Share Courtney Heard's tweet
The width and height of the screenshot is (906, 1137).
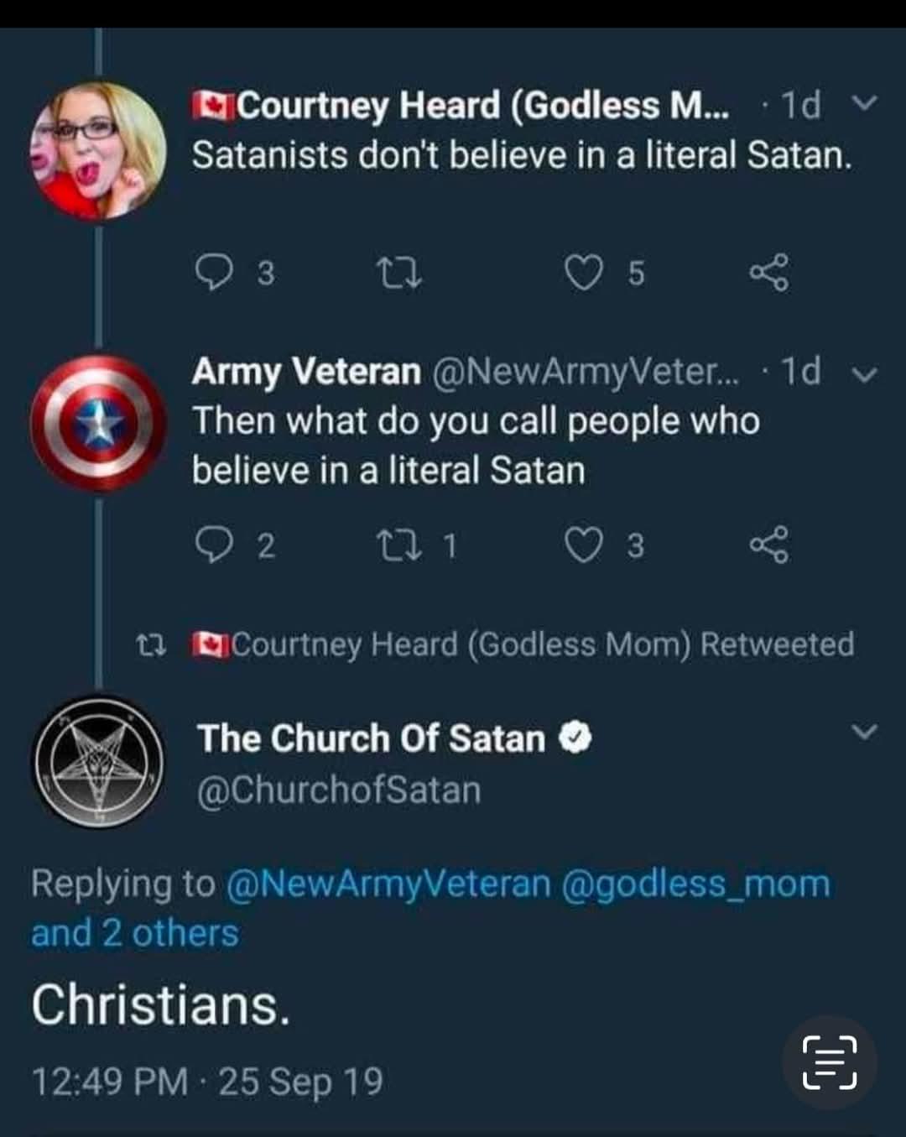point(768,272)
